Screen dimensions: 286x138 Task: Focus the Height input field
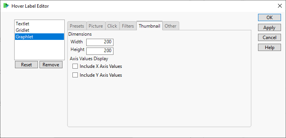(100, 51)
